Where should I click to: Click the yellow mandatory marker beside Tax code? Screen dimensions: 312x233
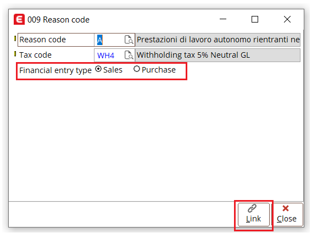pyautogui.click(x=15, y=54)
